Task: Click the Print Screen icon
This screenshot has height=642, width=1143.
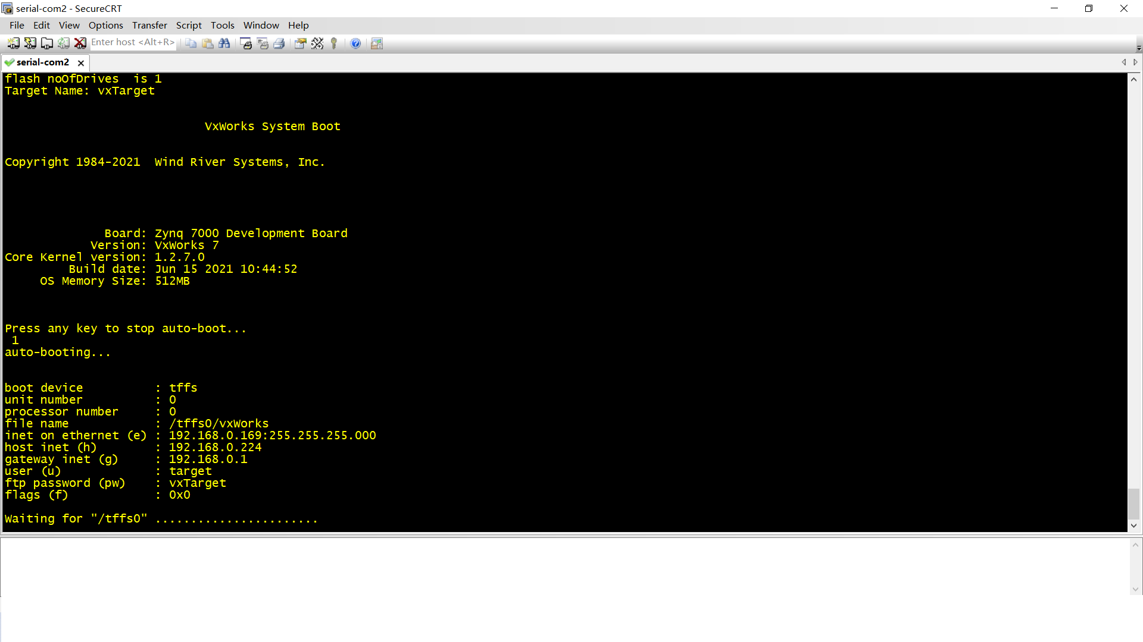Action: [246, 43]
